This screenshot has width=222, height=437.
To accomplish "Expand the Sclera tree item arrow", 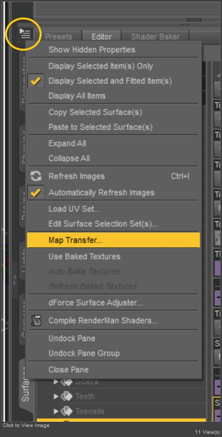I will click(56, 381).
